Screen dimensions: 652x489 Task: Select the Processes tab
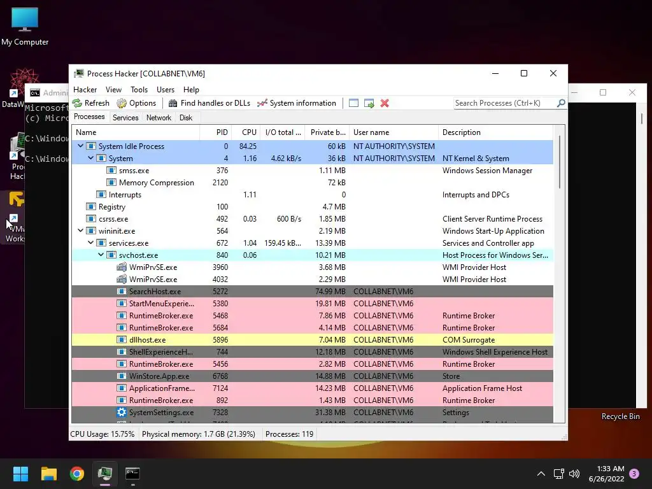(x=89, y=117)
